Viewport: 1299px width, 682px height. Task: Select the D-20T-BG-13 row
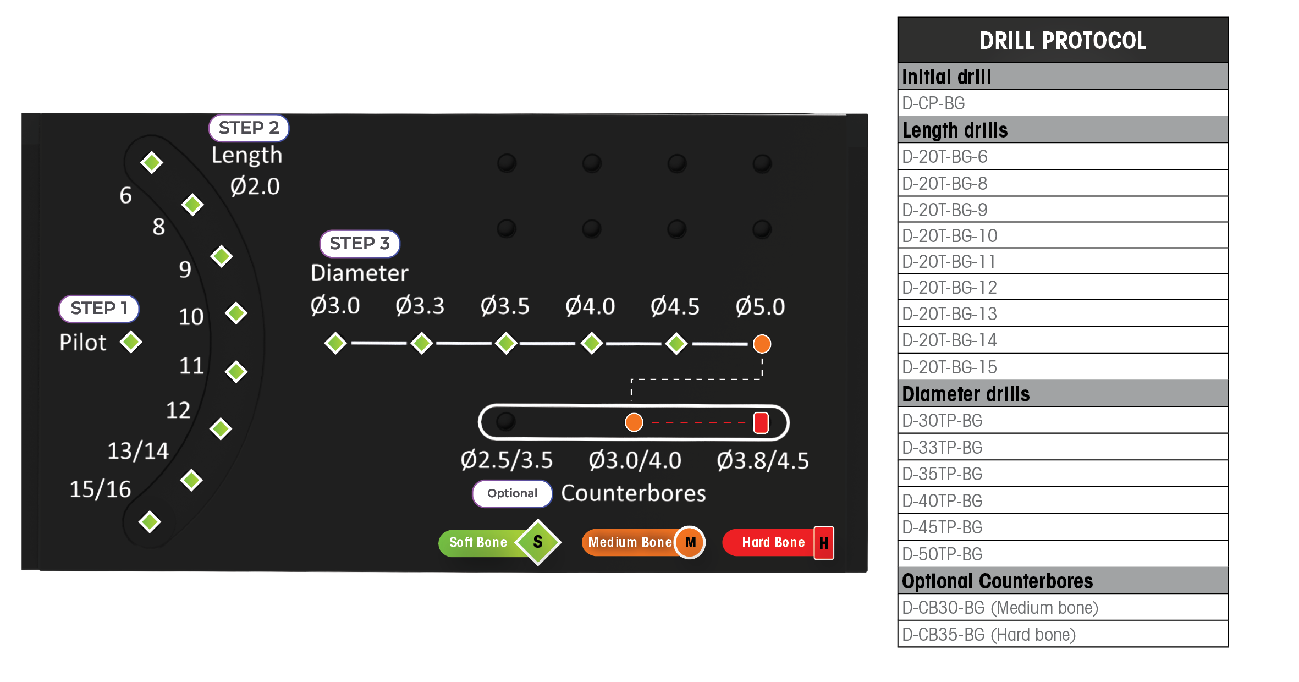[1063, 313]
